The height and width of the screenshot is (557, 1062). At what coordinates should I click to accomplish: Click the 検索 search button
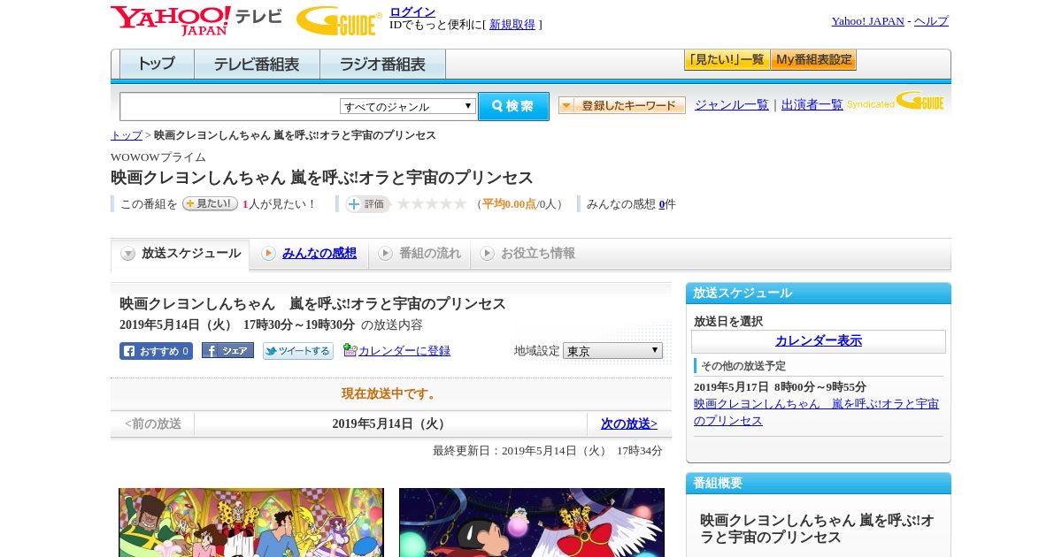click(513, 106)
